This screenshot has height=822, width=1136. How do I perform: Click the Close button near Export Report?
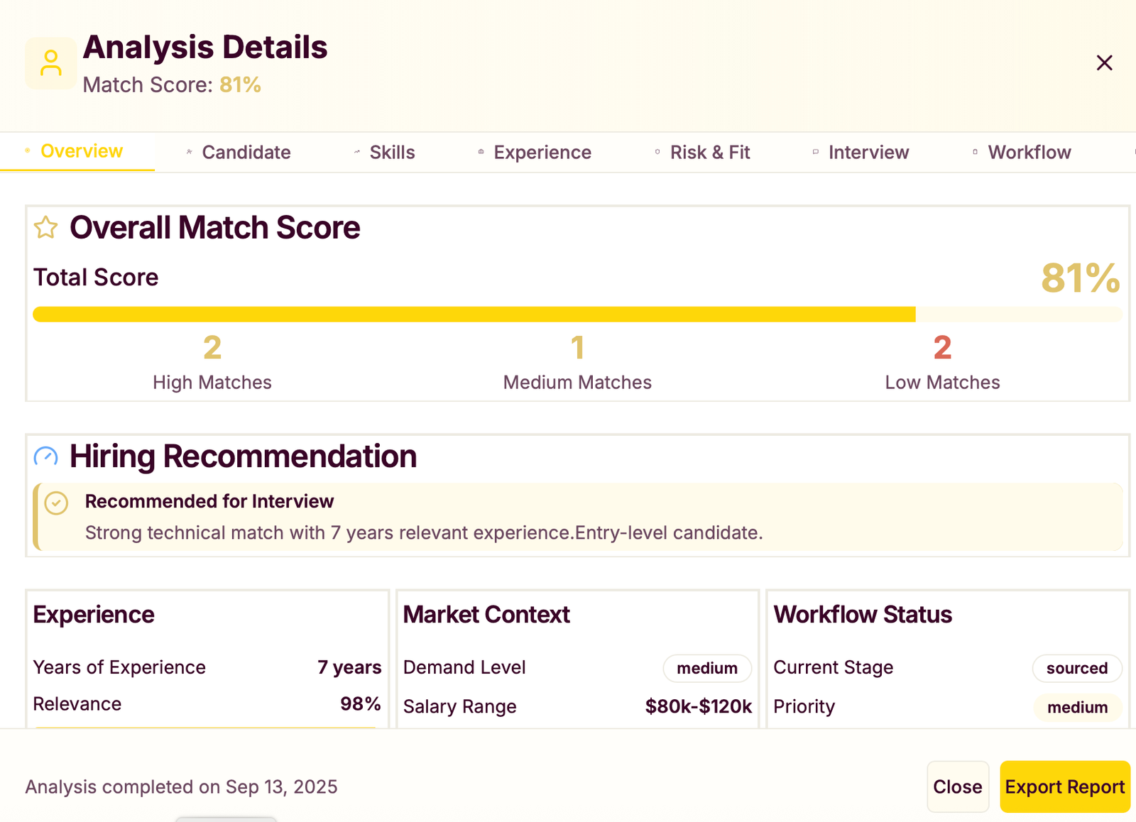point(957,787)
